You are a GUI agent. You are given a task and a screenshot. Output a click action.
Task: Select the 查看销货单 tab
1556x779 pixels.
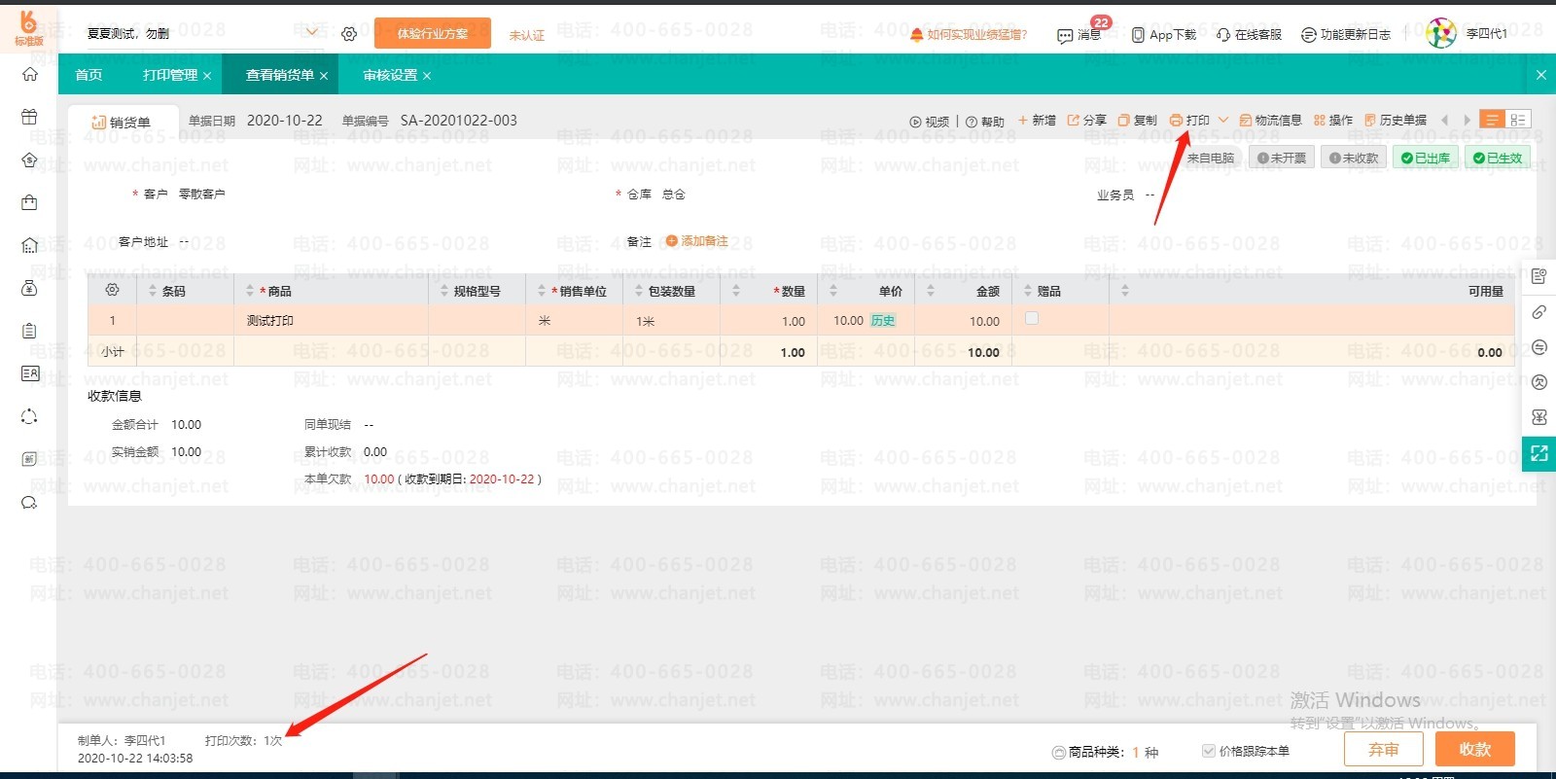tap(280, 75)
